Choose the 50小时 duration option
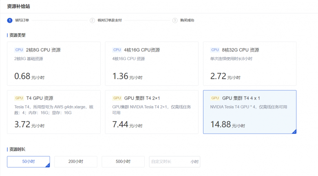The height and width of the screenshot is (176, 318). point(29,162)
